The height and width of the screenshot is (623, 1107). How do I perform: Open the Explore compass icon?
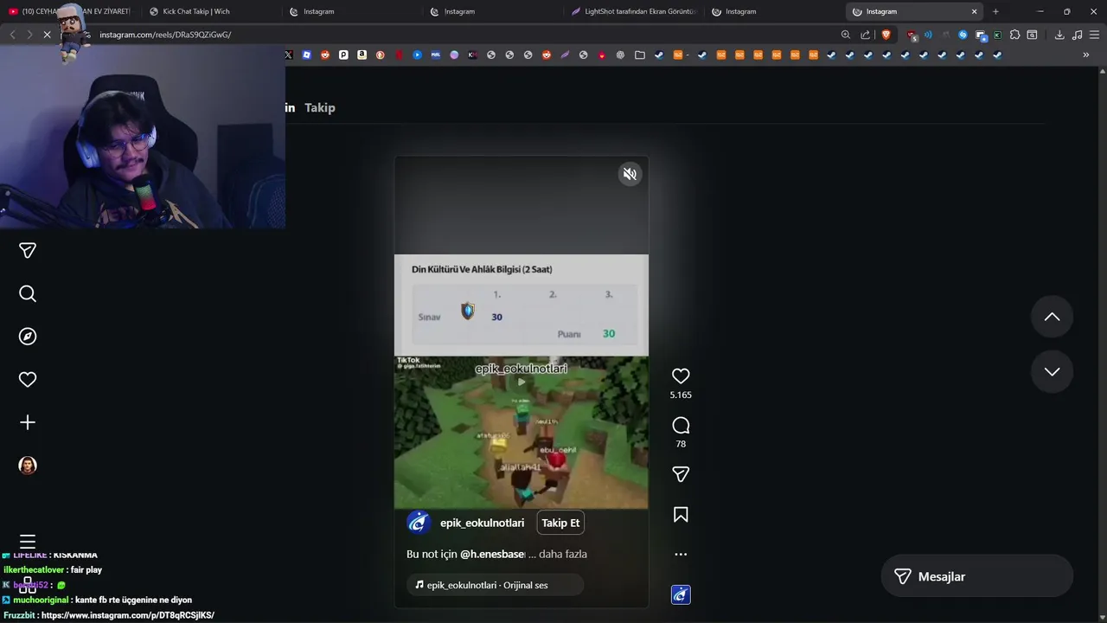(x=28, y=337)
